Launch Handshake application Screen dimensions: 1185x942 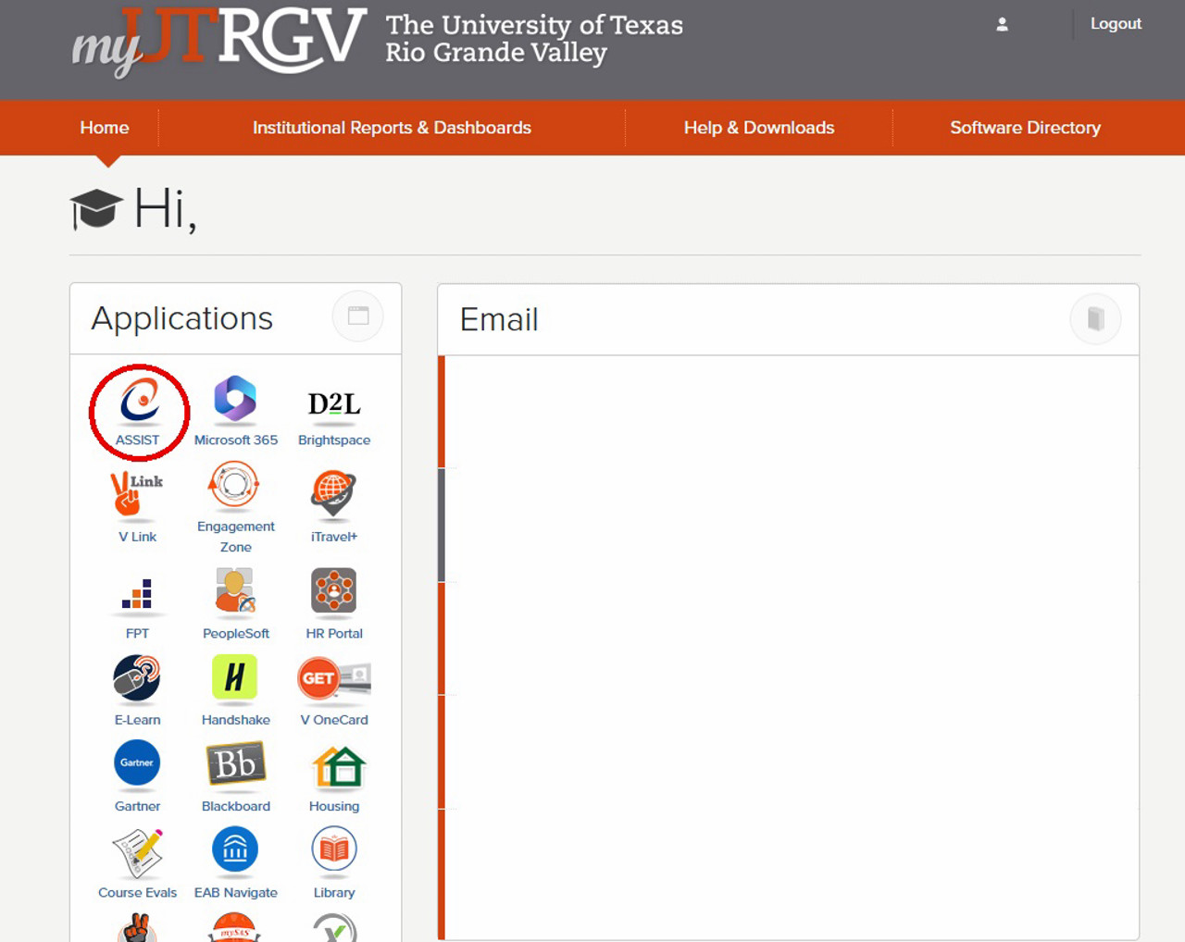pos(235,677)
